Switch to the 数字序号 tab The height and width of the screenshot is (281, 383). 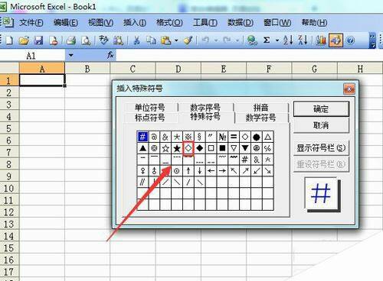point(205,108)
